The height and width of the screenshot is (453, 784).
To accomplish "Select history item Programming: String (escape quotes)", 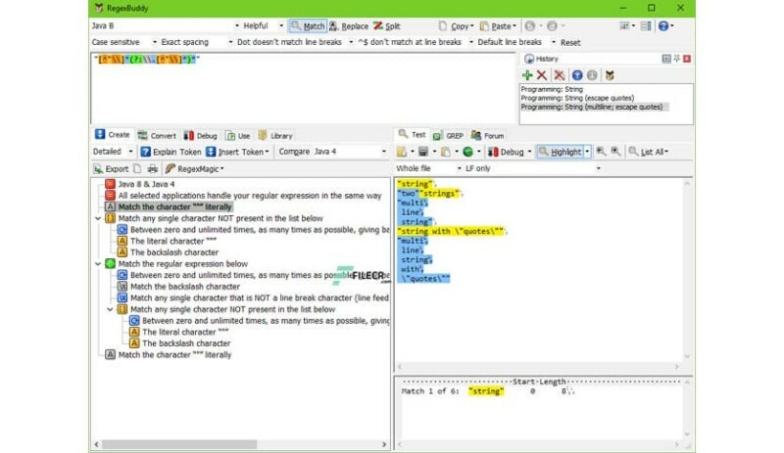I will [576, 97].
